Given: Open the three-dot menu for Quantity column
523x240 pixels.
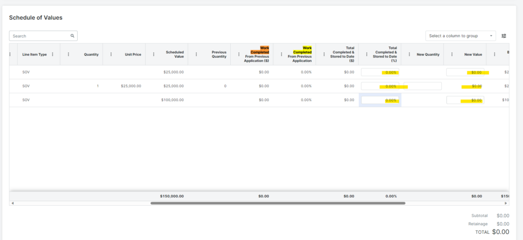Looking at the screenshot, I should [68, 54].
